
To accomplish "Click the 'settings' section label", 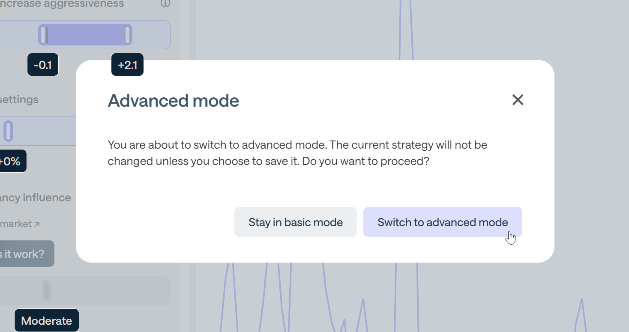I will [x=19, y=100].
